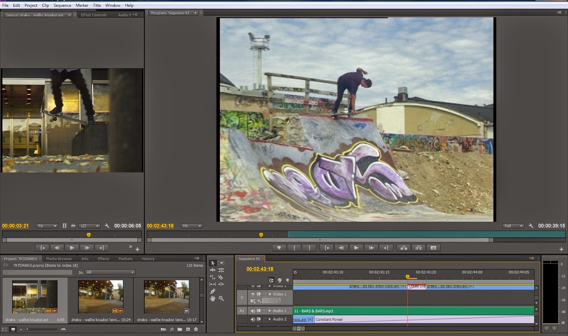Open Program monitor Full resolution dropdown
The width and height of the screenshot is (568, 336).
pos(513,226)
